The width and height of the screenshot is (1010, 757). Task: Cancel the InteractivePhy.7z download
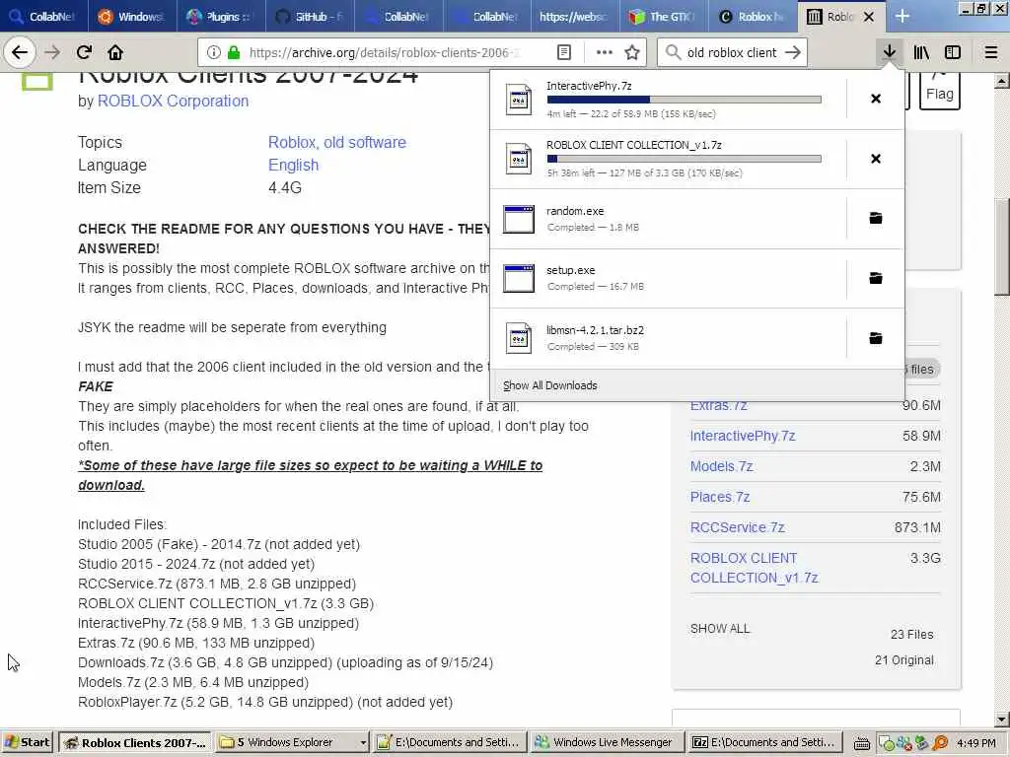(876, 99)
